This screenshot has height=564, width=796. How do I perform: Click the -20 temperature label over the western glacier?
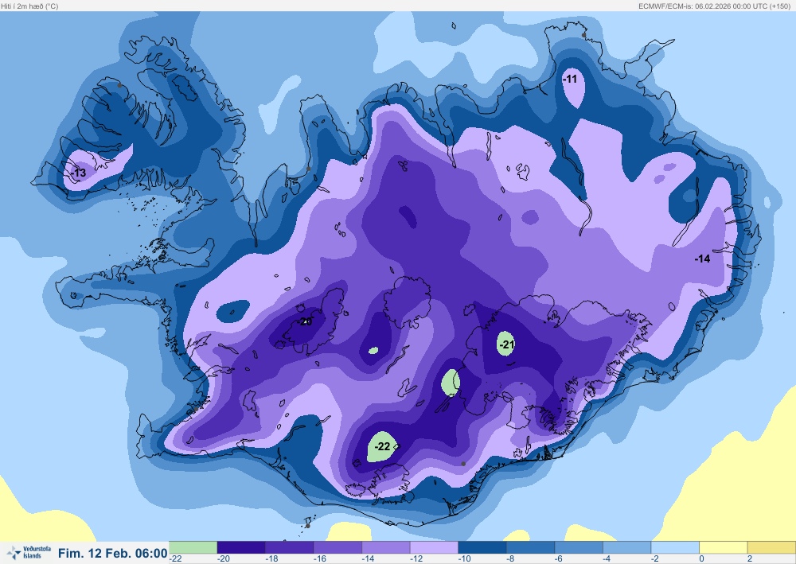coord(305,321)
